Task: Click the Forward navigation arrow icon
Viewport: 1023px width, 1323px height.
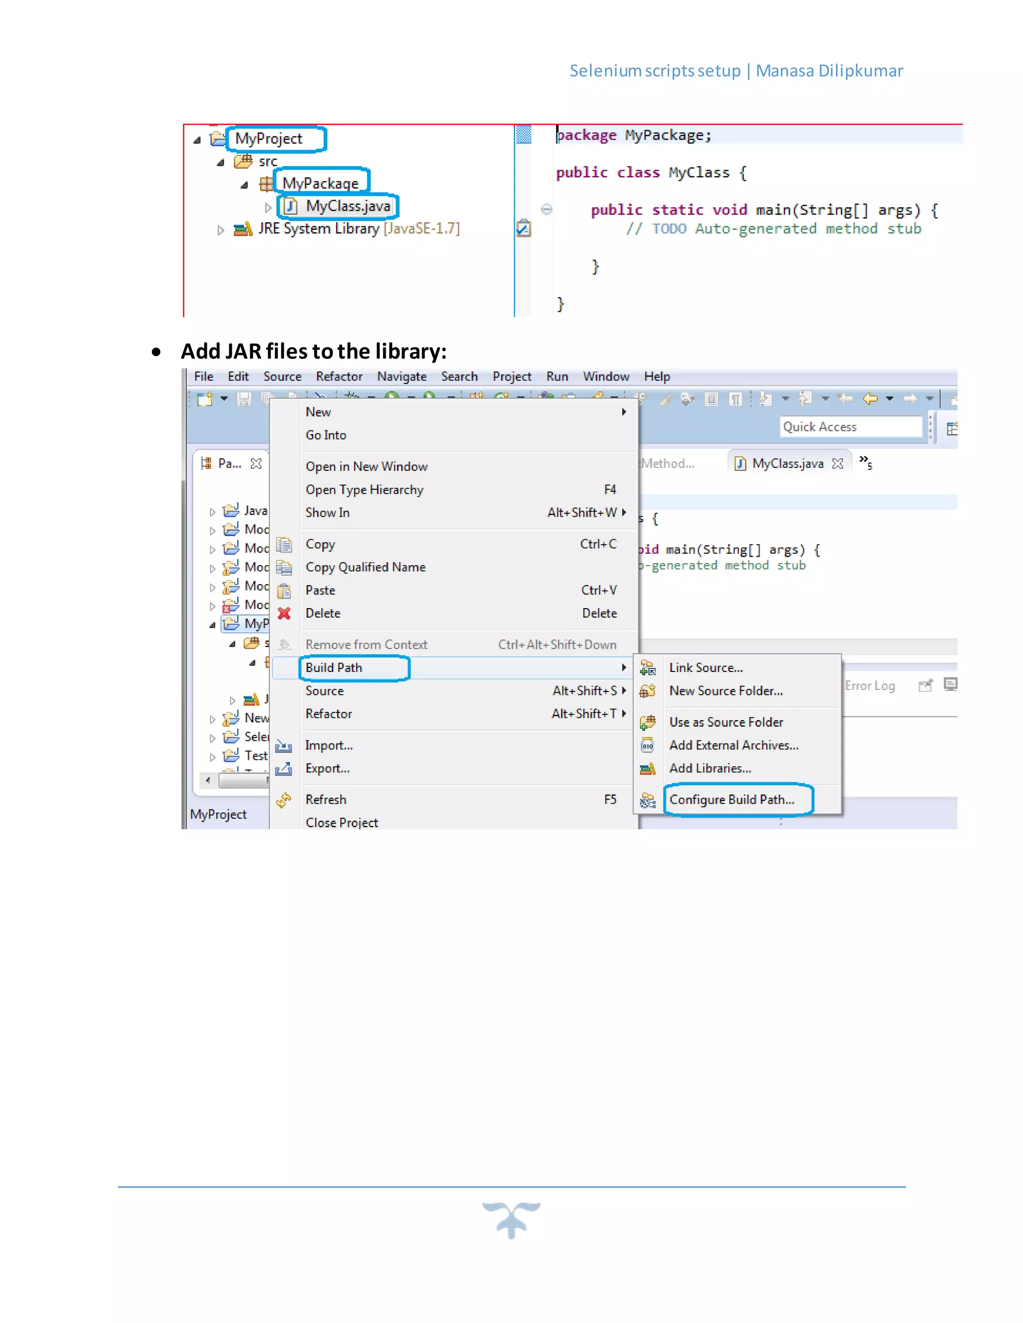Action: pyautogui.click(x=910, y=398)
